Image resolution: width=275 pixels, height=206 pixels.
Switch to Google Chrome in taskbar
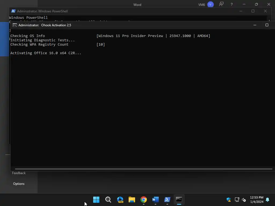pos(143,200)
